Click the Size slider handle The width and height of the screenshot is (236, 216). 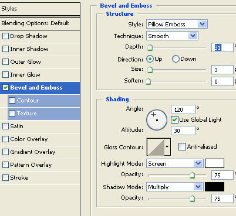(150, 70)
